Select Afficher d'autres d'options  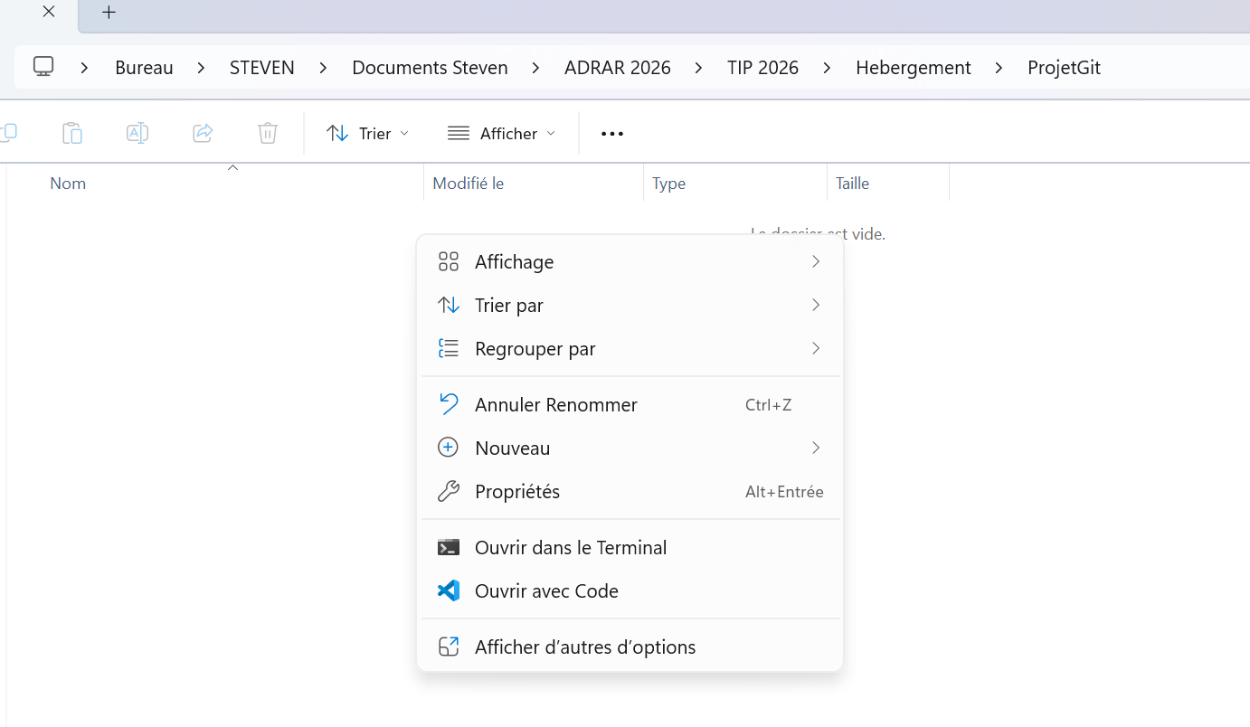coord(630,647)
